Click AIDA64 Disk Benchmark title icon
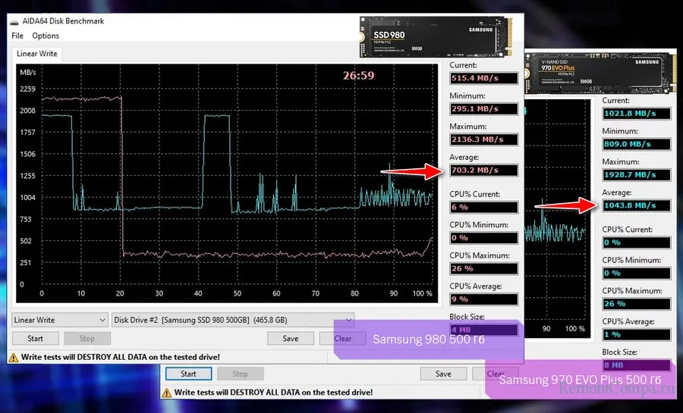Screen dimensions: 683x413 pyautogui.click(x=14, y=21)
